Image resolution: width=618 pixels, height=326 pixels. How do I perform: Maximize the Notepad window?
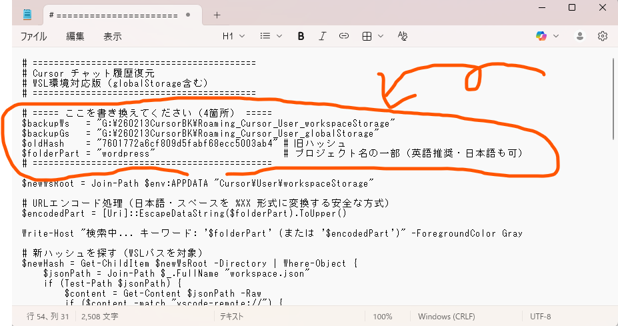coord(572,7)
